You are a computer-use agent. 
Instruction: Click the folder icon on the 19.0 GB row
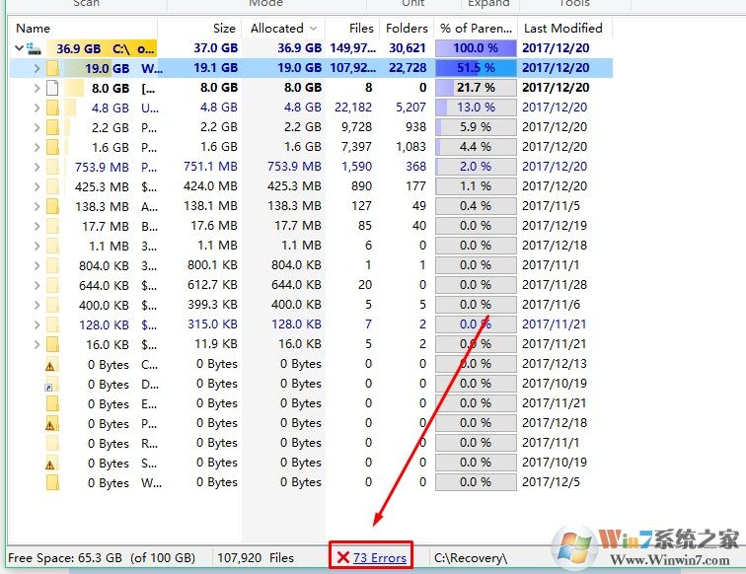point(52,68)
